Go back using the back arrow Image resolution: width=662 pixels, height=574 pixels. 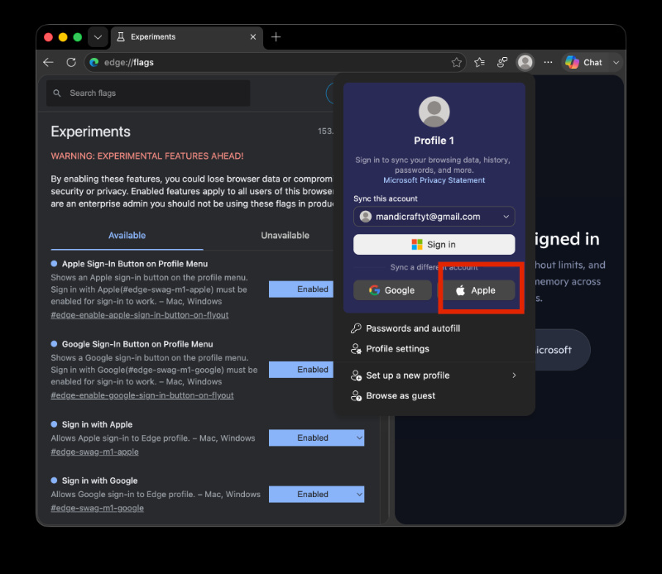[x=49, y=63]
